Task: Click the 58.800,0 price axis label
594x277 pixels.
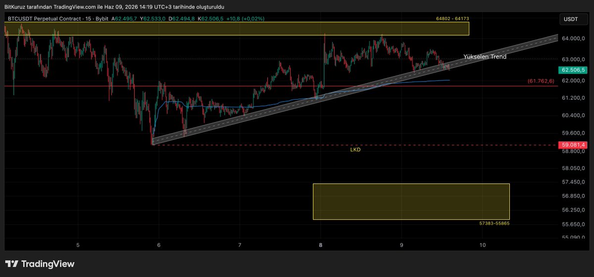Action: 574,151
